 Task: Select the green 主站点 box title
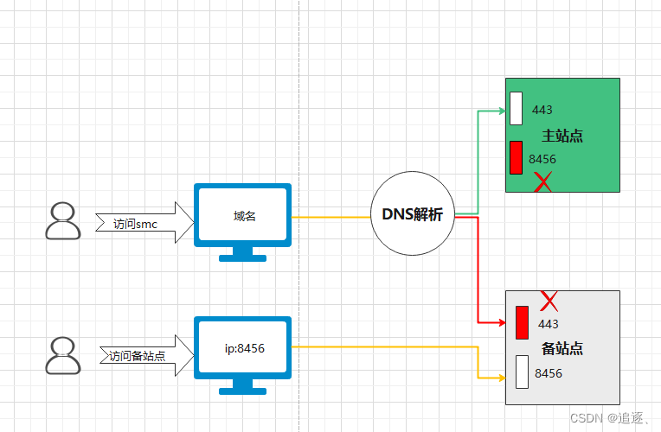click(x=562, y=136)
